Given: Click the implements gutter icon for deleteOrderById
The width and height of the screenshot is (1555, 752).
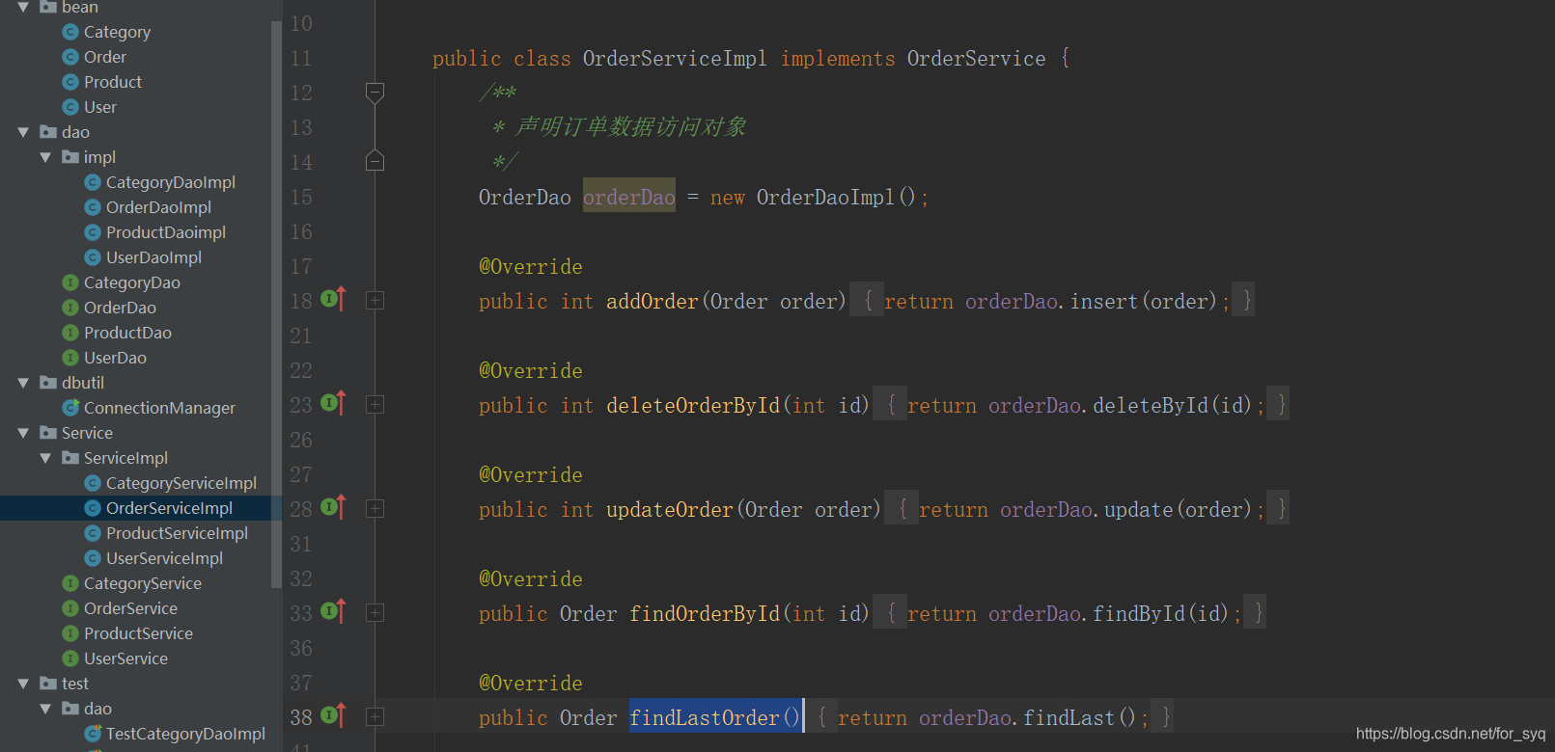Looking at the screenshot, I should [333, 403].
